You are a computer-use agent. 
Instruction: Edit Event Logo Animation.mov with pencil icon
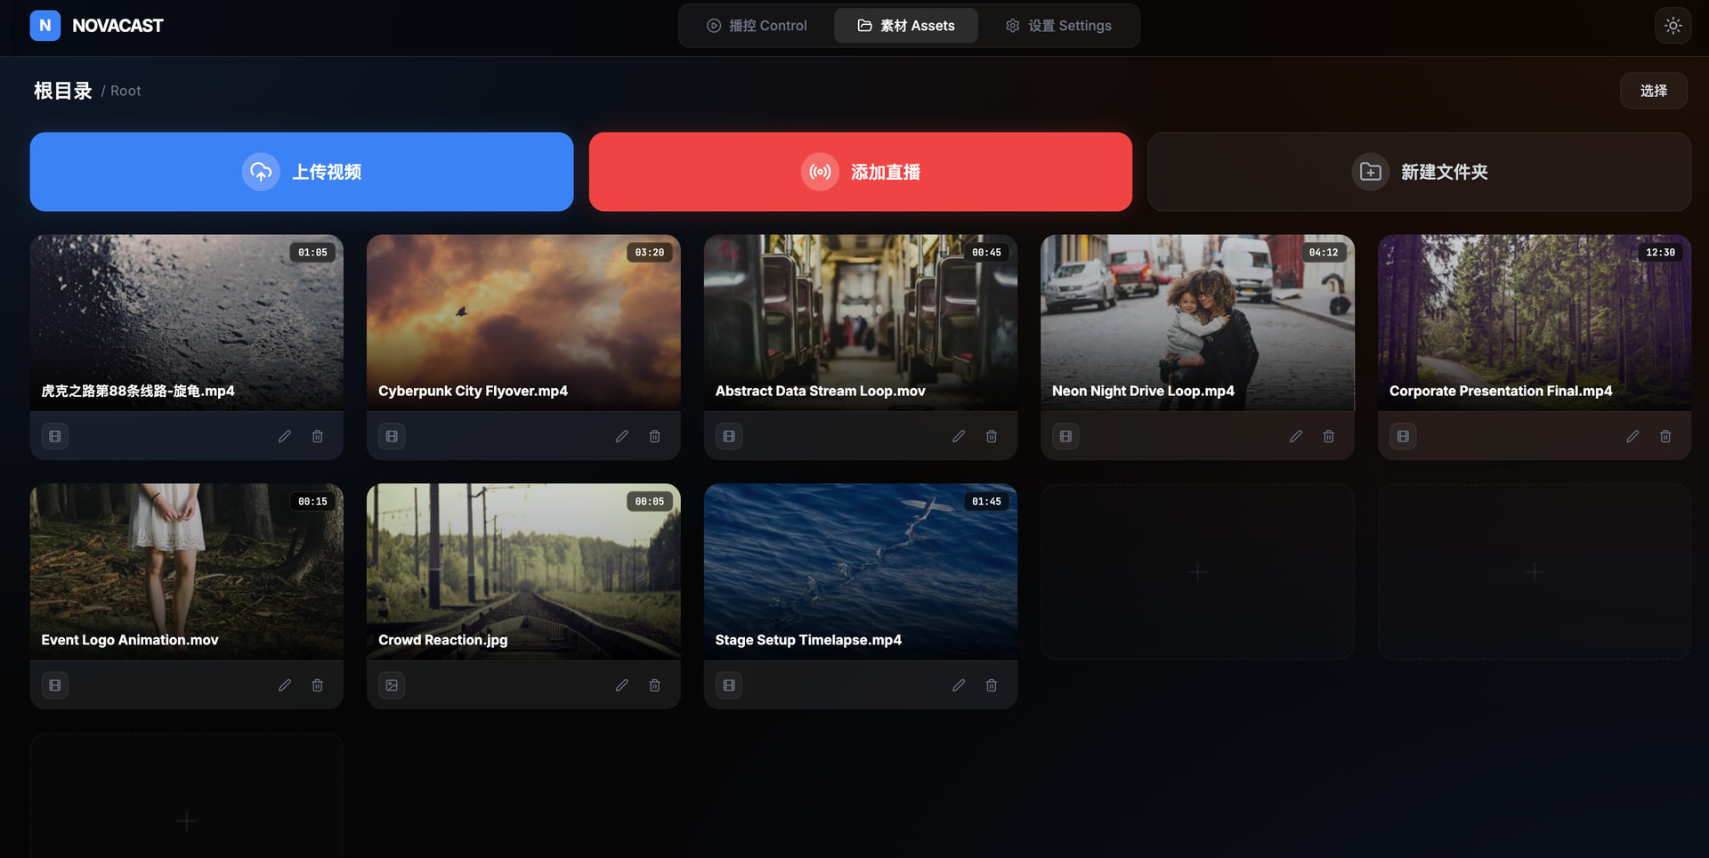285,685
